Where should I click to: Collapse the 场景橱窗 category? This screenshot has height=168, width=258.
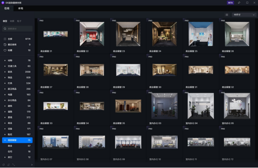pyautogui.click(x=4, y=140)
